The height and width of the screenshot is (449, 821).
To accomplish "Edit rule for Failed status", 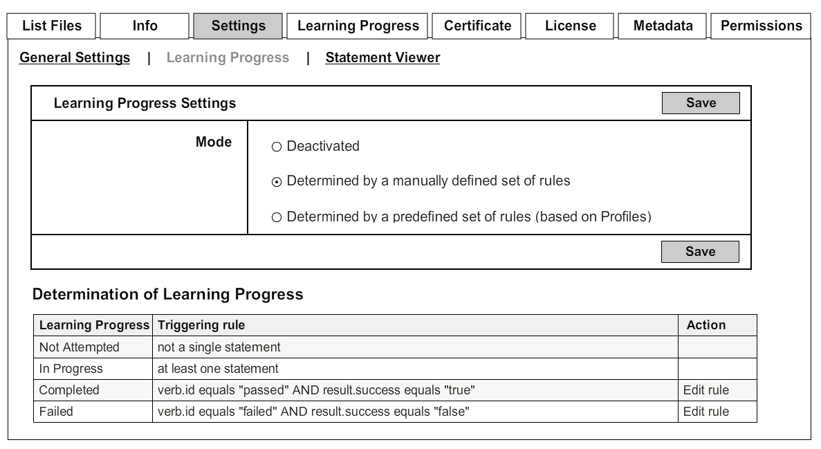I will pyautogui.click(x=705, y=412).
